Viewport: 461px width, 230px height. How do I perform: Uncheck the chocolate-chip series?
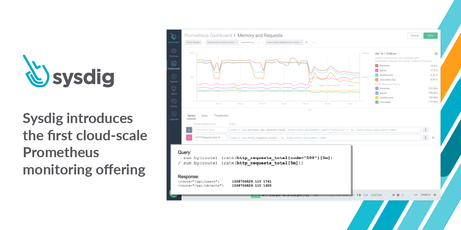(x=376, y=80)
